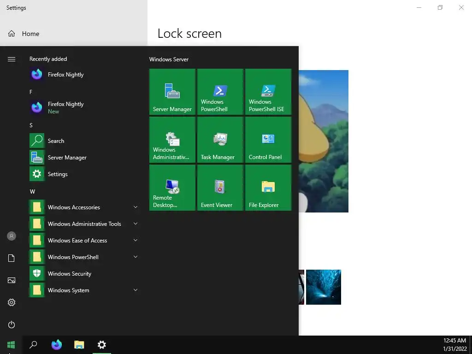The height and width of the screenshot is (354, 472).
Task: Open the Control Panel tile
Action: (x=268, y=140)
